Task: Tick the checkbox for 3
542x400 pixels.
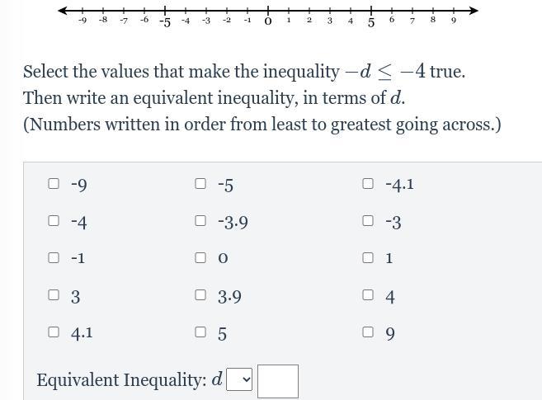Action: click(54, 294)
